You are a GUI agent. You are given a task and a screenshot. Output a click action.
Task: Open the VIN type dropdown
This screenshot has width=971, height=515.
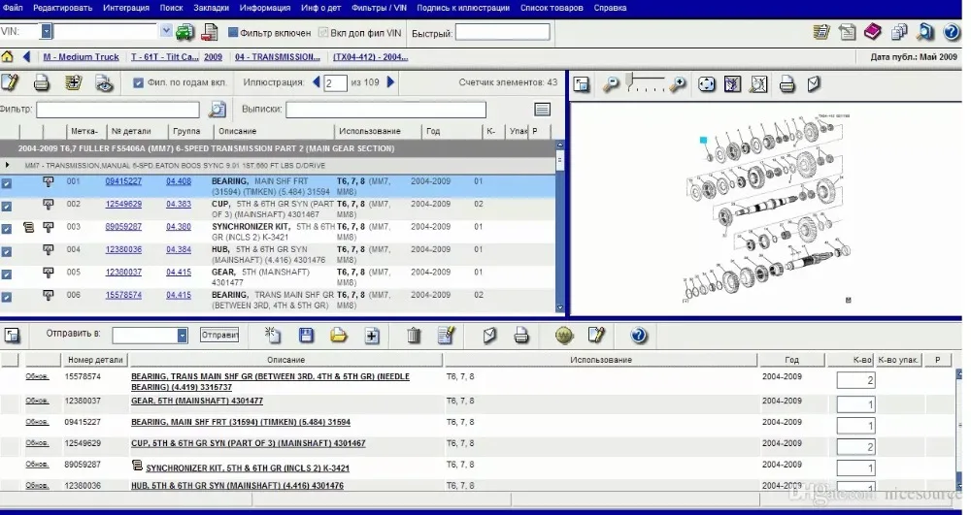click(x=46, y=32)
